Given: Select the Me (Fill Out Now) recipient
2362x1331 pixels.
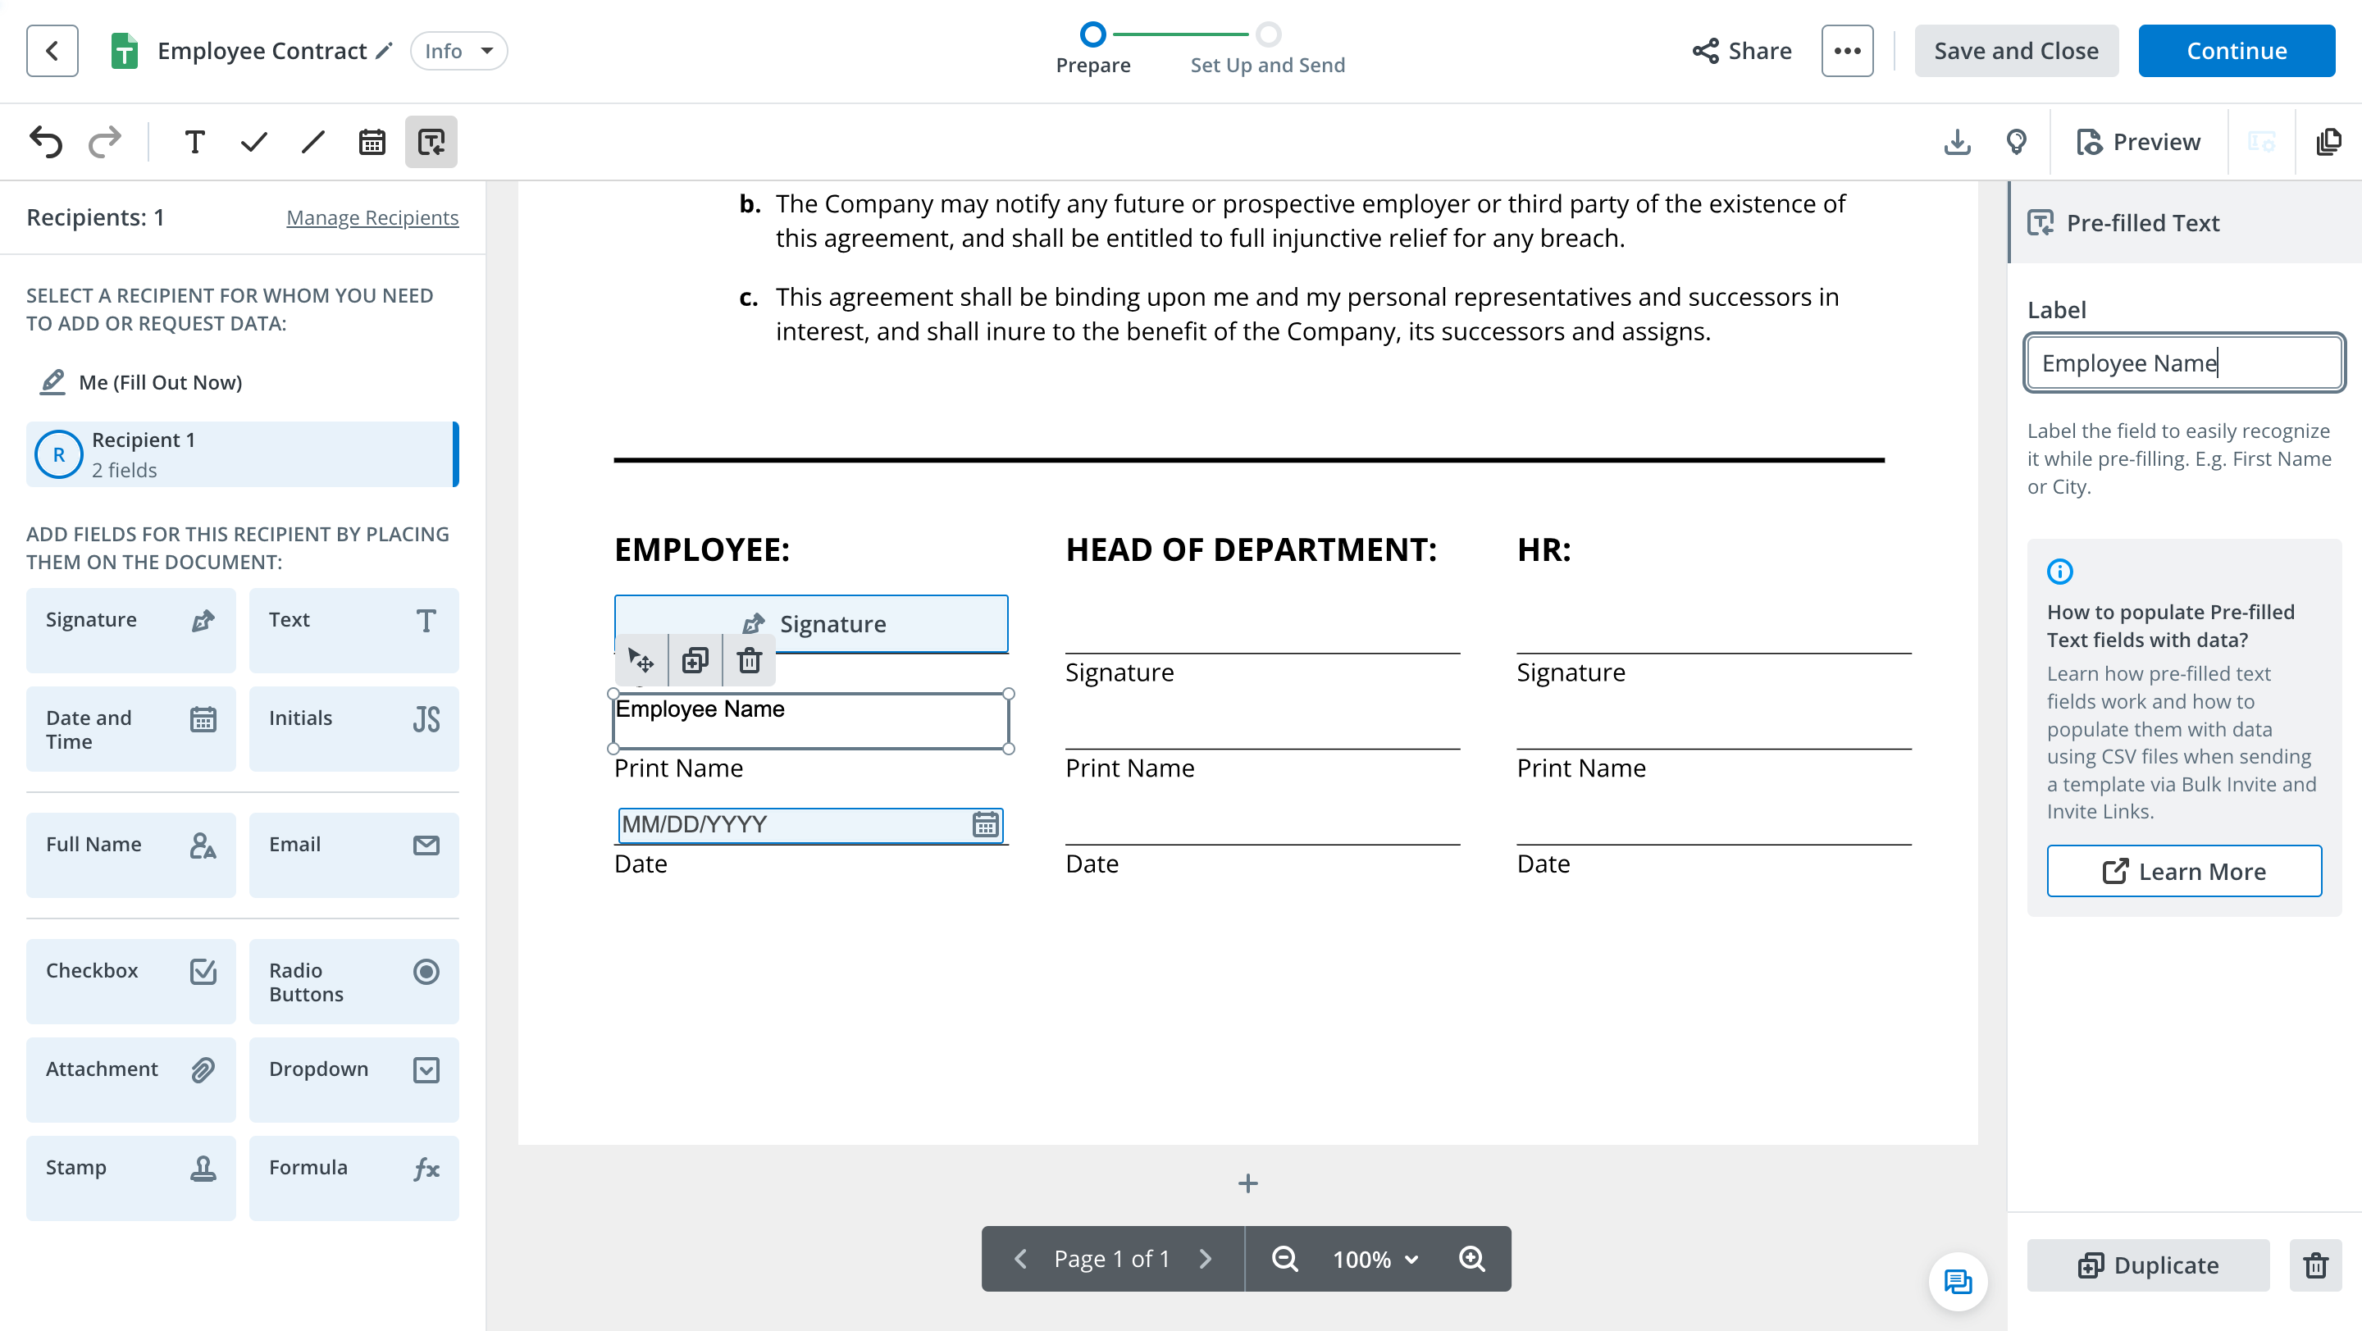Looking at the screenshot, I should tap(161, 382).
